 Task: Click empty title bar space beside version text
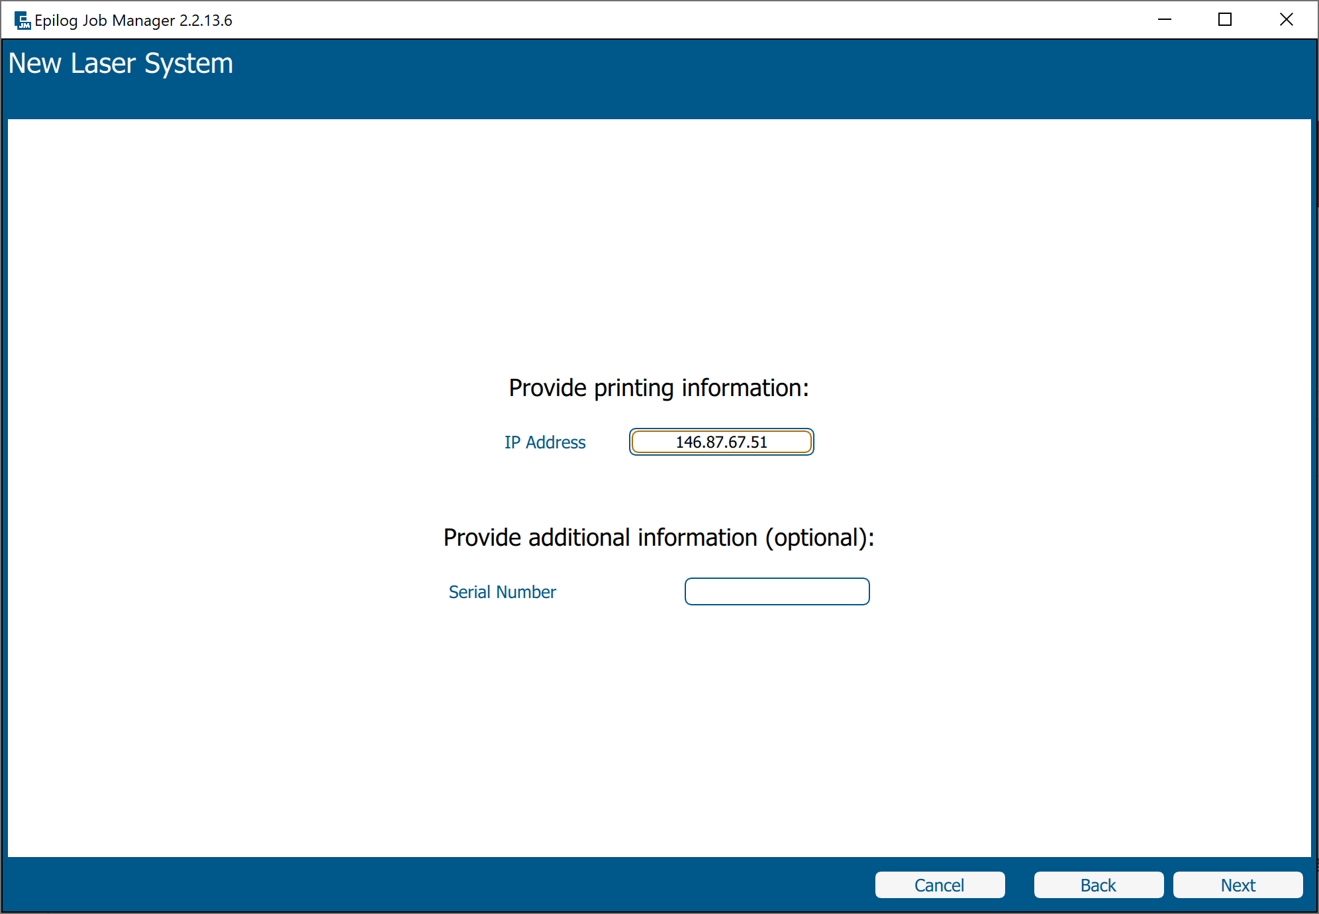coord(662,20)
